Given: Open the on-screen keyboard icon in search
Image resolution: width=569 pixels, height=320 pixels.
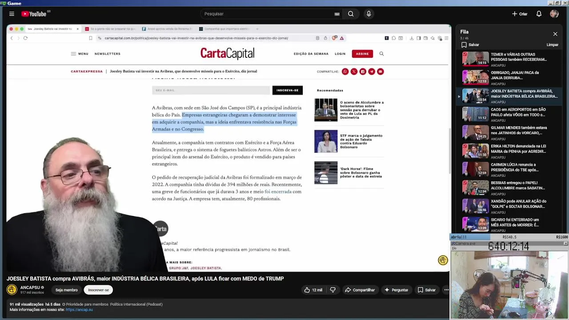Looking at the screenshot, I should [x=337, y=14].
